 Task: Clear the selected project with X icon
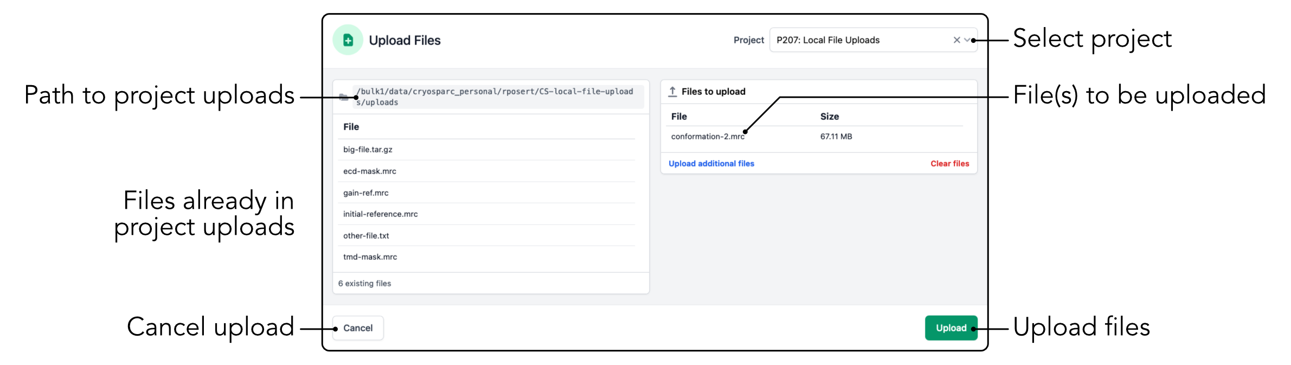tap(956, 40)
